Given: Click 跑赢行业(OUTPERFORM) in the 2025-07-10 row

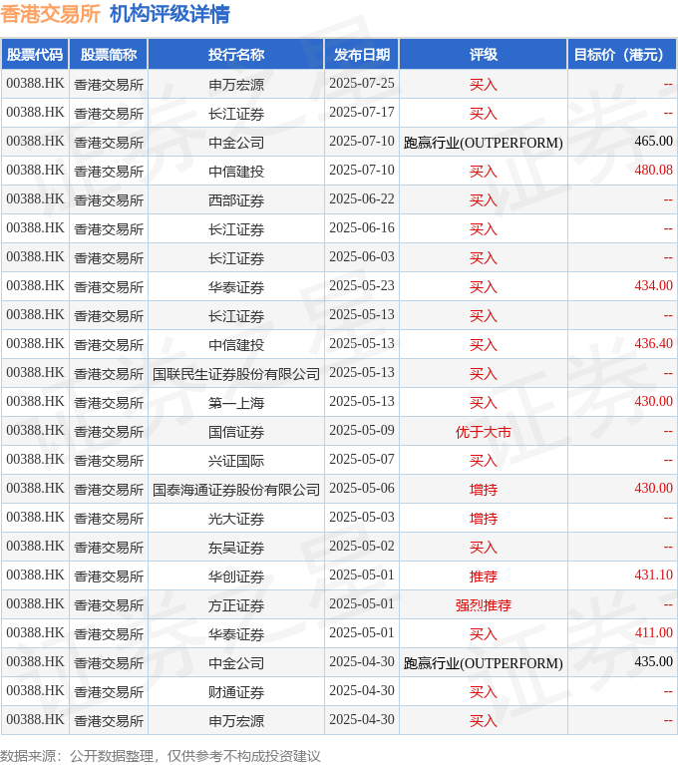Looking at the screenshot, I should pos(484,143).
